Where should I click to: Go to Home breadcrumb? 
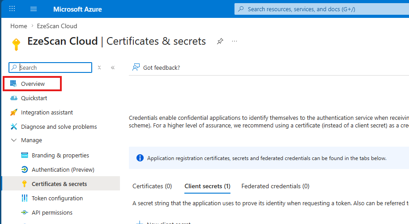pos(18,26)
